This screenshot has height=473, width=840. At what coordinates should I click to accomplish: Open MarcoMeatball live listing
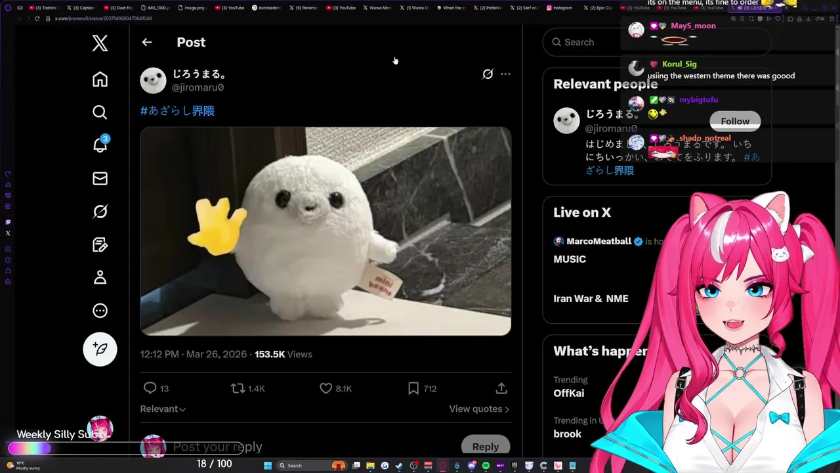tap(598, 241)
